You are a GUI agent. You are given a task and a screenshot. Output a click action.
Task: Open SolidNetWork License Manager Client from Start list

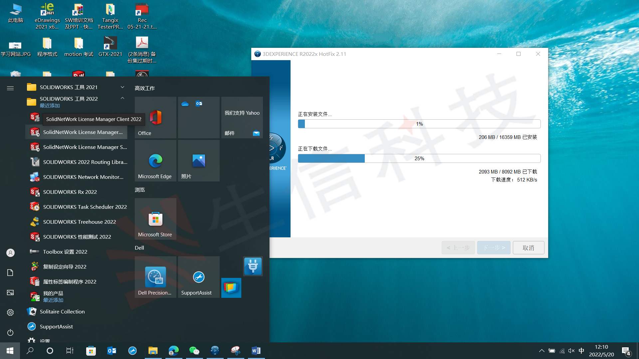tap(76, 132)
